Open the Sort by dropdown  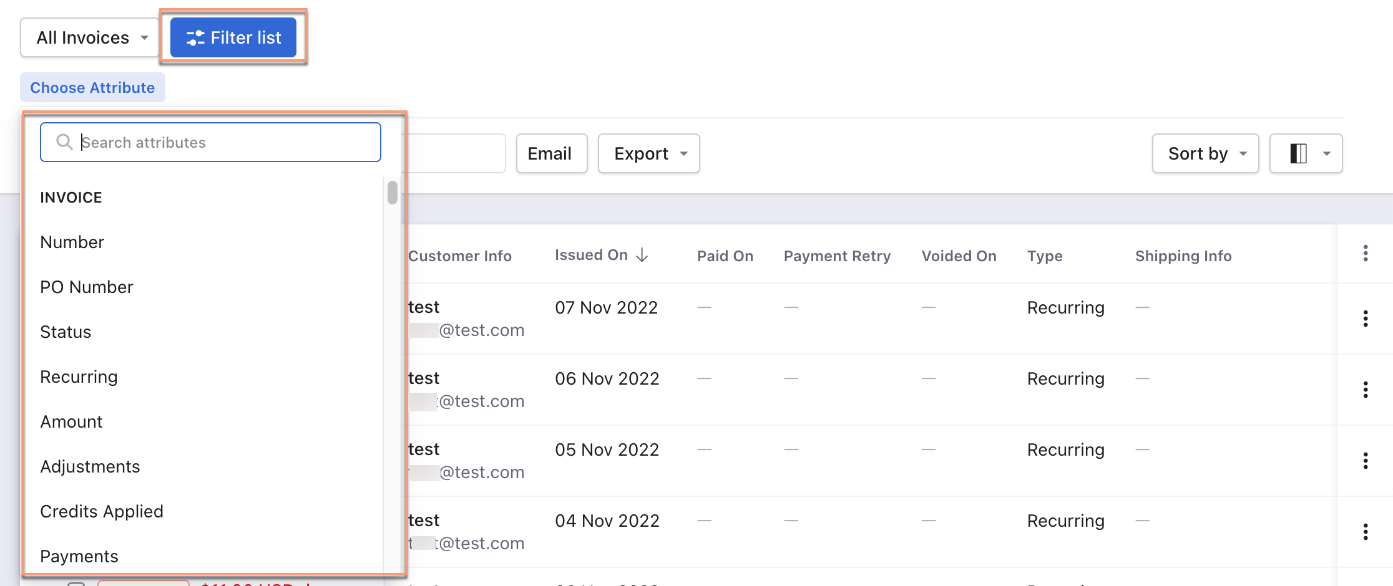click(1205, 153)
